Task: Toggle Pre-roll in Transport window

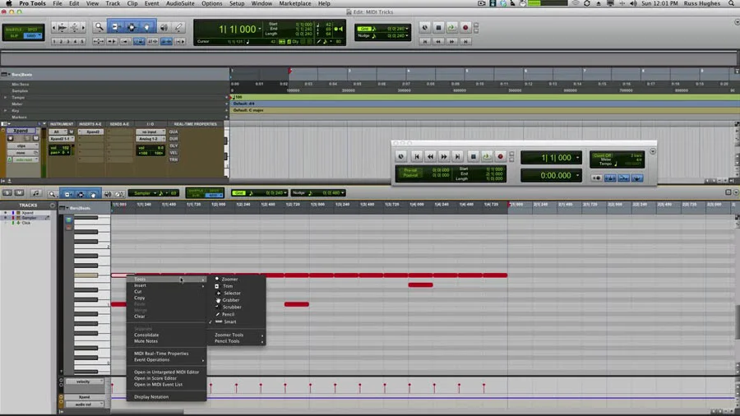Action: 410,170
